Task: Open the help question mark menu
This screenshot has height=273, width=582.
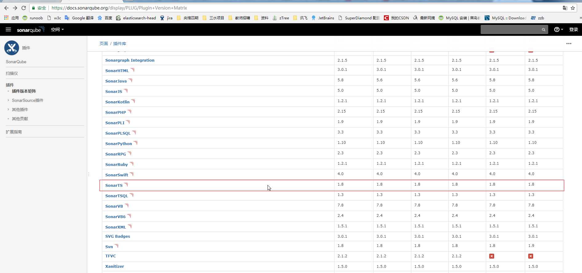Action: [x=558, y=29]
